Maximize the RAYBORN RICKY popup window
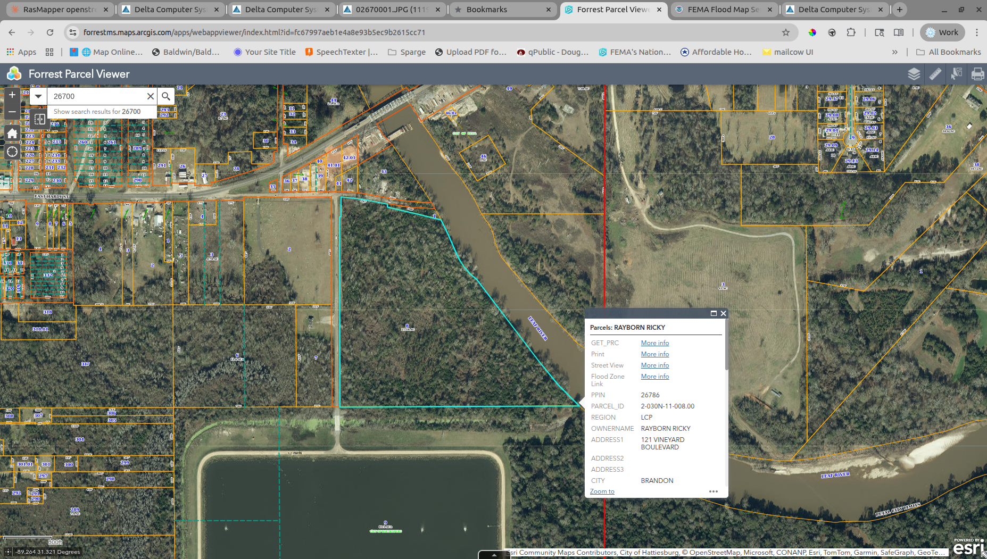 pos(714,313)
